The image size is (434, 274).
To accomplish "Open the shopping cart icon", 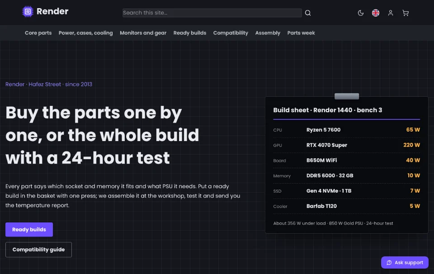I will pos(406,13).
